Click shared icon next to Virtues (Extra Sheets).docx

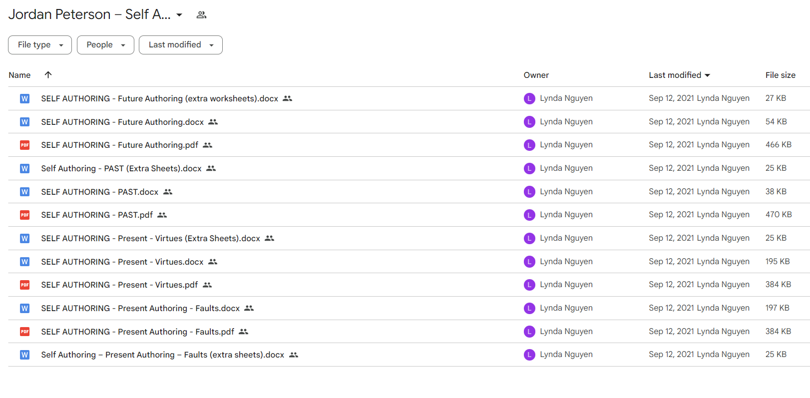[269, 238]
